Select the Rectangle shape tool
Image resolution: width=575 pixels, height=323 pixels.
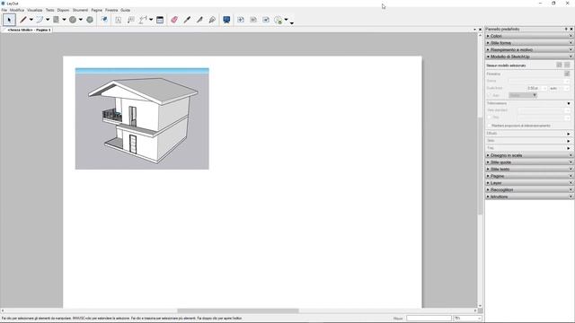pos(56,20)
